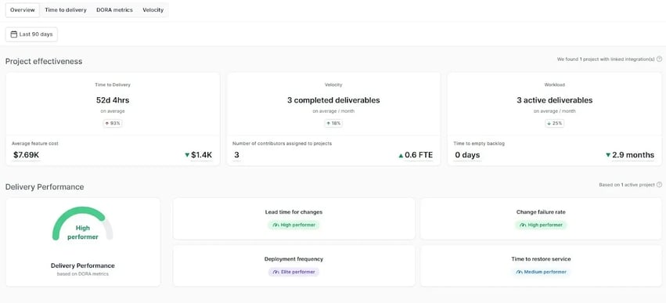Click High performer badge under Lead time for changes
The width and height of the screenshot is (666, 303).
(293, 225)
